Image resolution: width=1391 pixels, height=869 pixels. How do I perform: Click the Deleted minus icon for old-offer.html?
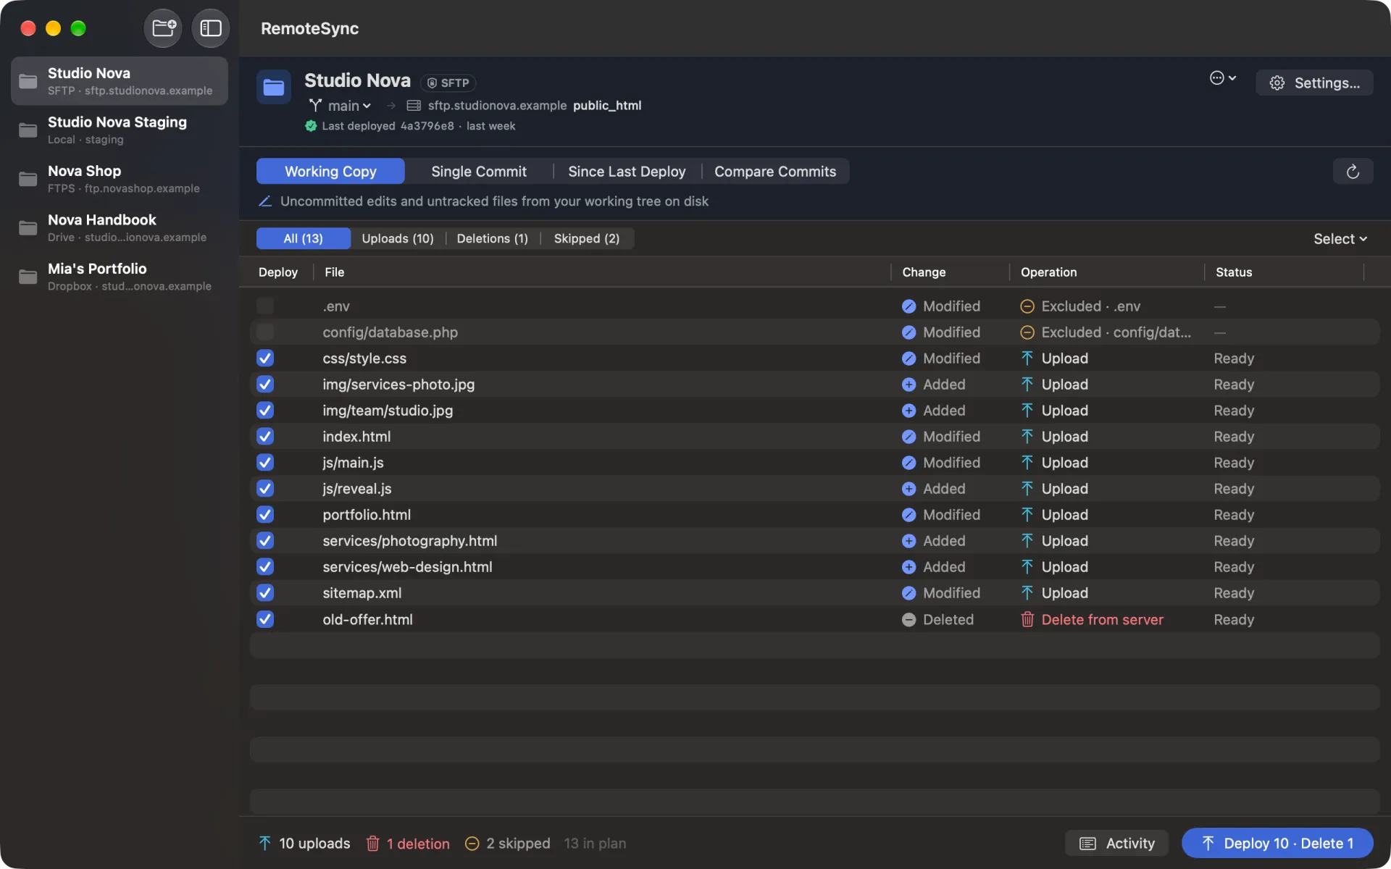[x=908, y=620]
